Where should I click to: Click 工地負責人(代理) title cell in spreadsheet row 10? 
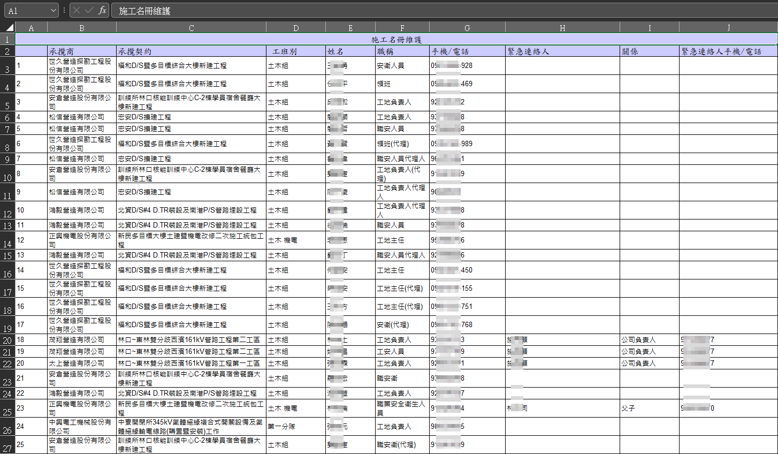[402, 174]
